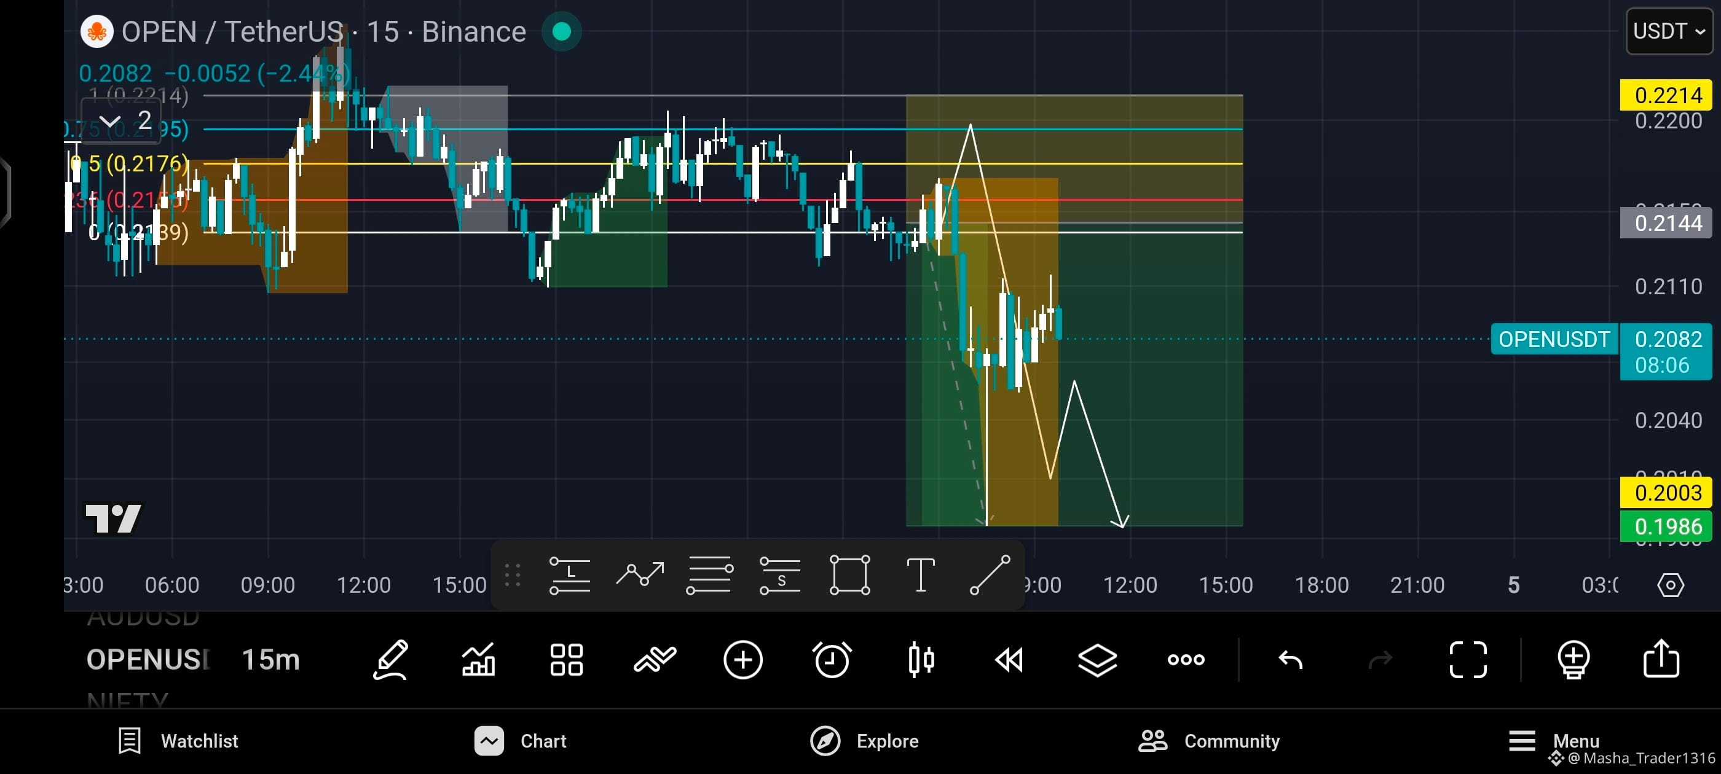Enter fullscreen mode

[1468, 660]
